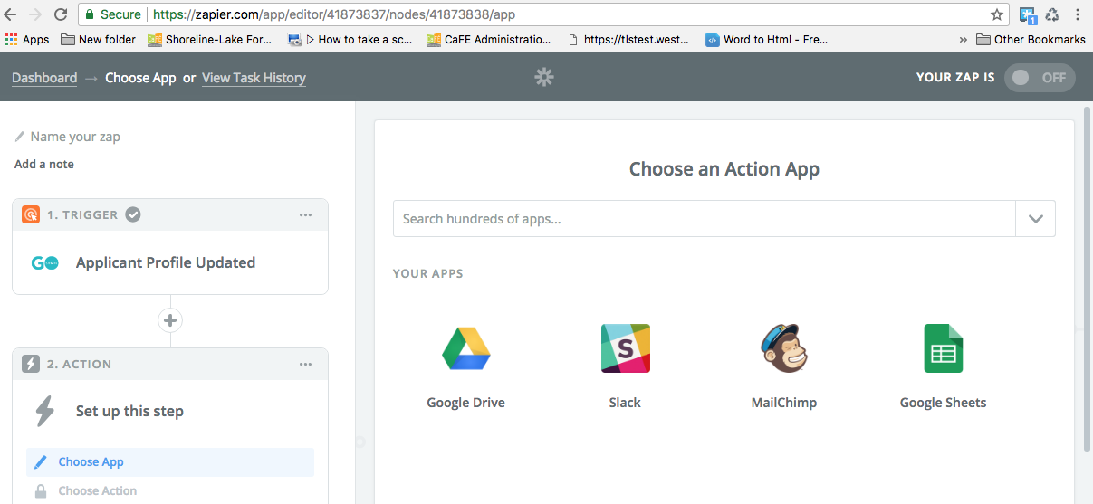Click Add a note
This screenshot has height=504, width=1093.
[x=44, y=164]
